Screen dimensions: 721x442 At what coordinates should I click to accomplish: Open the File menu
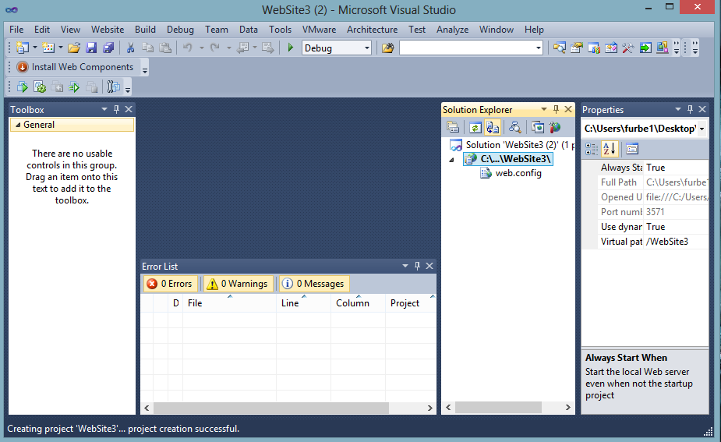(16, 30)
